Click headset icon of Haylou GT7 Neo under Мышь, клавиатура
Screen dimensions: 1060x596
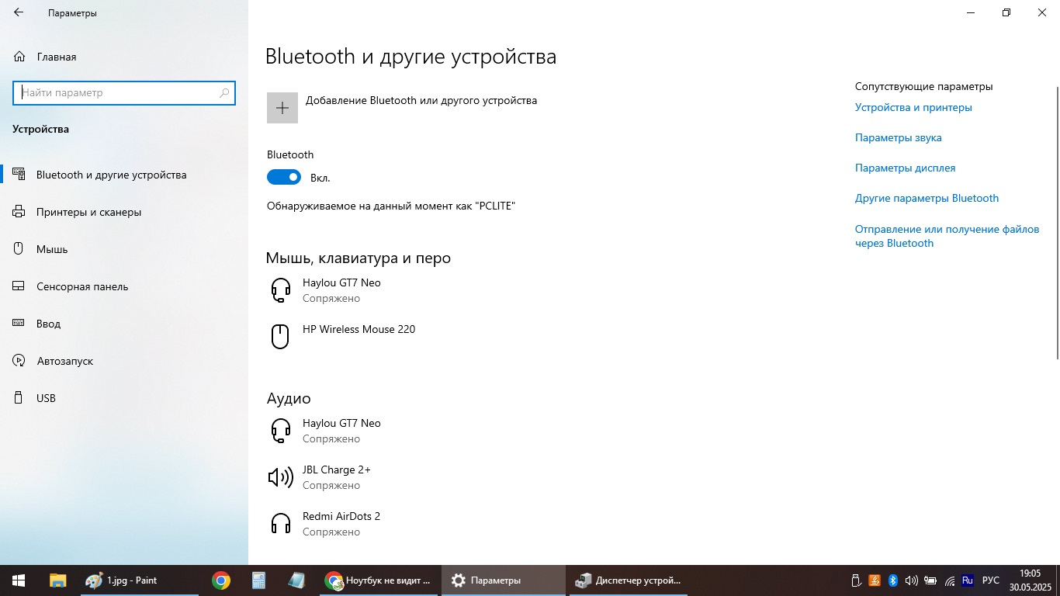(280, 290)
